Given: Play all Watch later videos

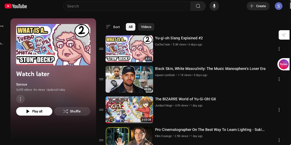Looking at the screenshot, I should pyautogui.click(x=34, y=111).
